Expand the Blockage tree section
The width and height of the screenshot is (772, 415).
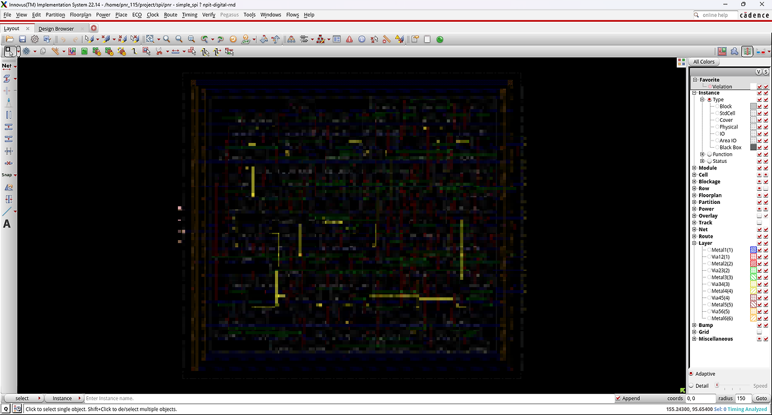(694, 182)
